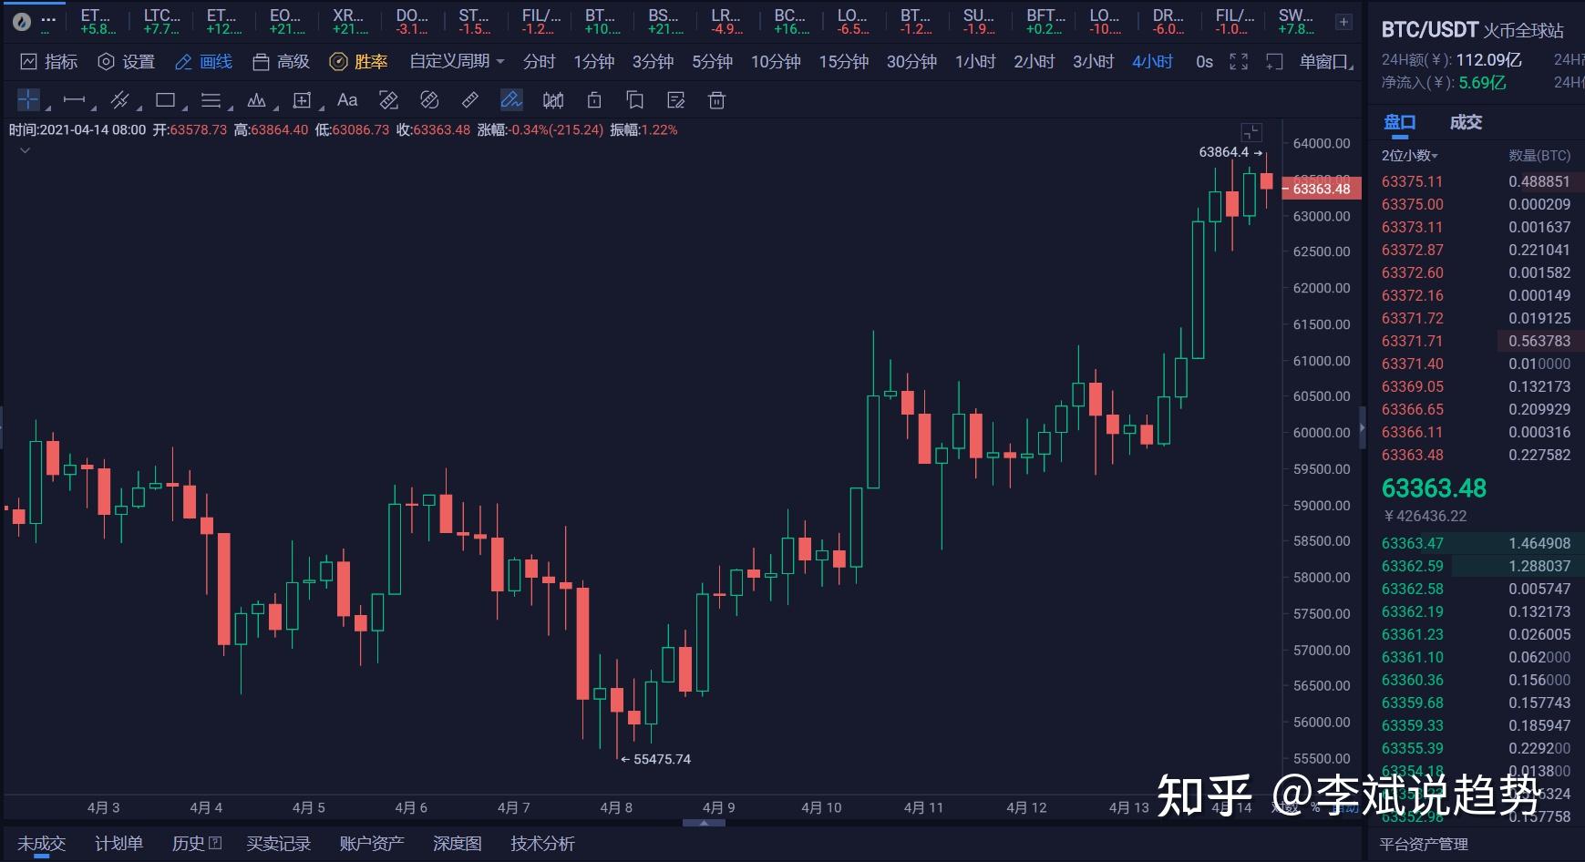Select 5分钟 period
The height and width of the screenshot is (862, 1585).
(x=712, y=61)
